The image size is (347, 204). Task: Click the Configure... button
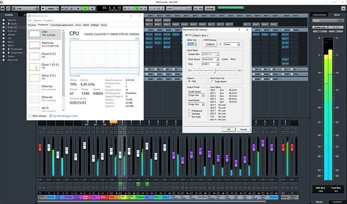coord(210,44)
